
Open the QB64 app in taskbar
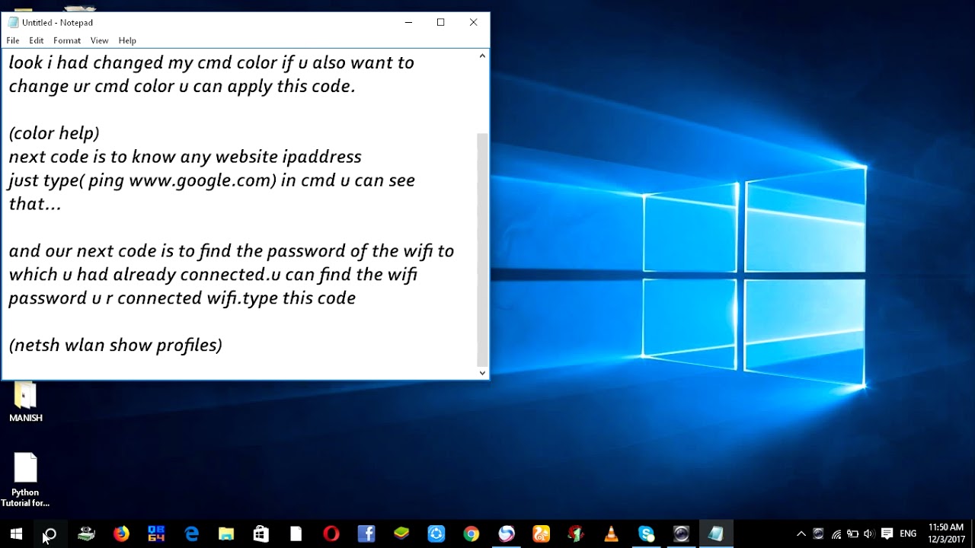click(x=156, y=534)
